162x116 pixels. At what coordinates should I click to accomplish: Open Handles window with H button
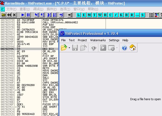105,15
